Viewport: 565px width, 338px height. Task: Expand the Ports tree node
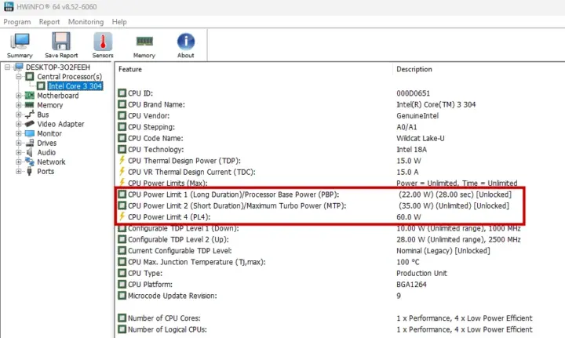18,171
